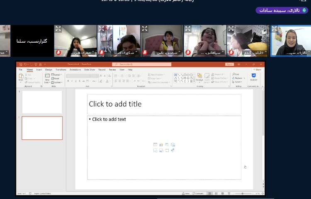
Task: Toggle text shadow (S) formatting
Action: click(x=80, y=81)
